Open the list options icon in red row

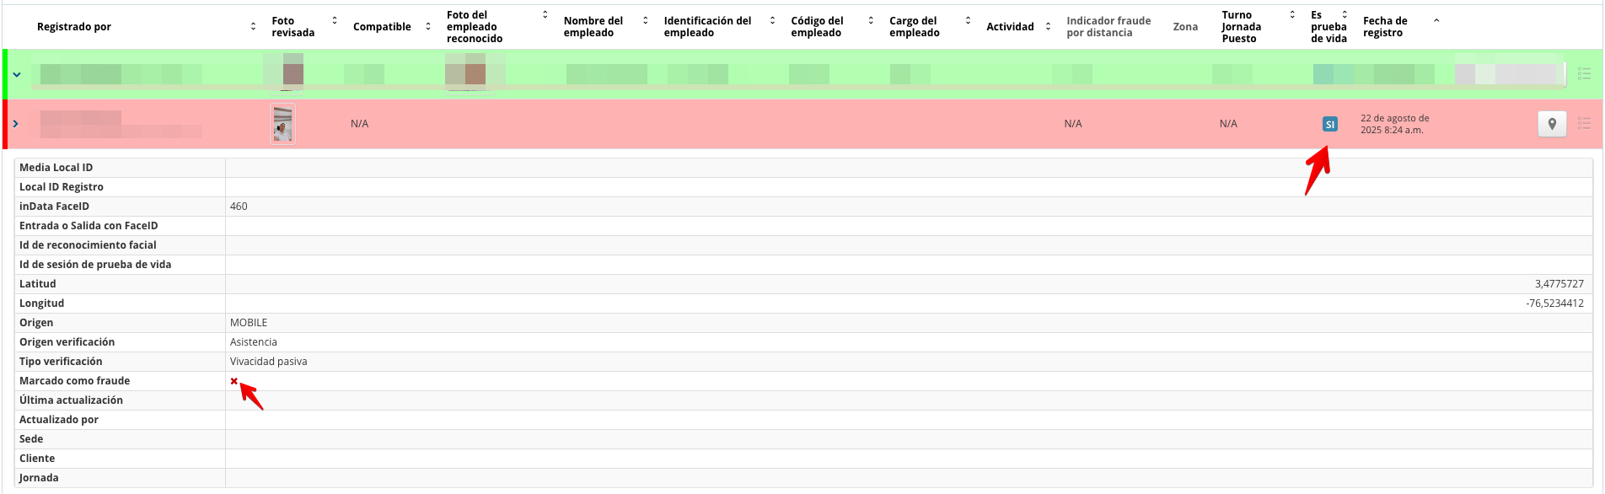click(1584, 124)
